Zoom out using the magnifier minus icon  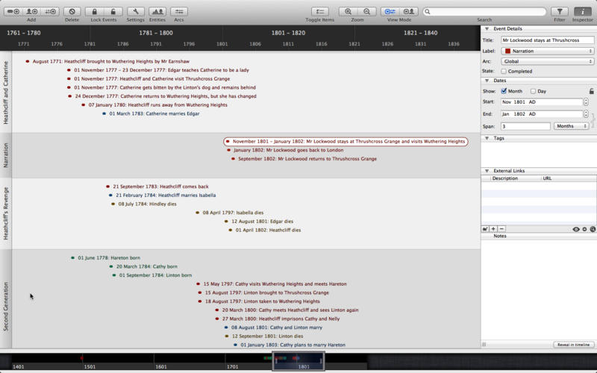[x=366, y=12]
